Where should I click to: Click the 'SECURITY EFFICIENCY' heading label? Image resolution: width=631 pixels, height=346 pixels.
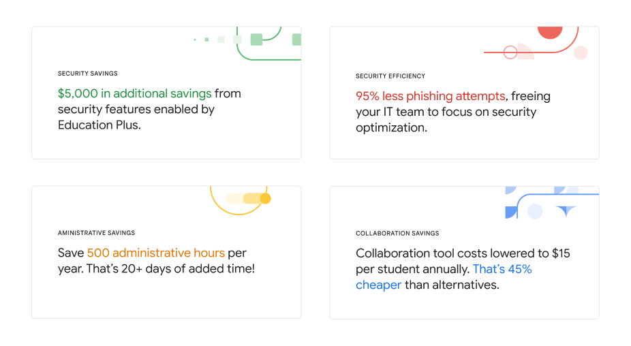[x=390, y=76]
